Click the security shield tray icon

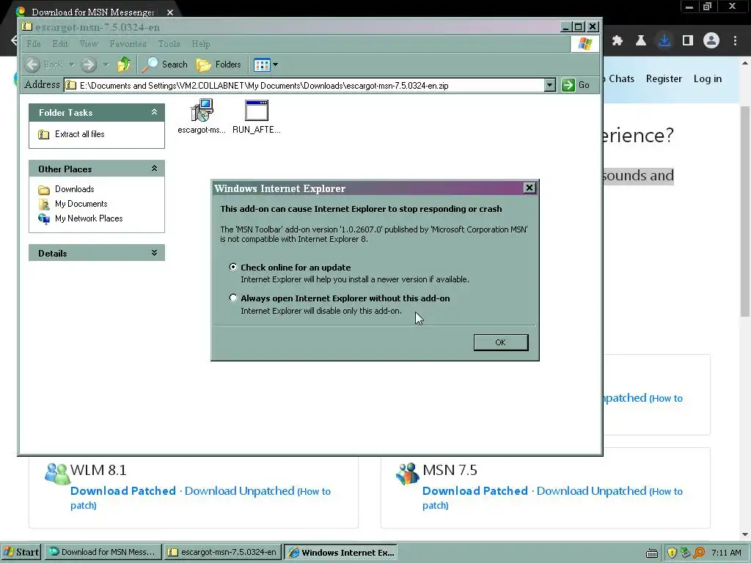[672, 553]
